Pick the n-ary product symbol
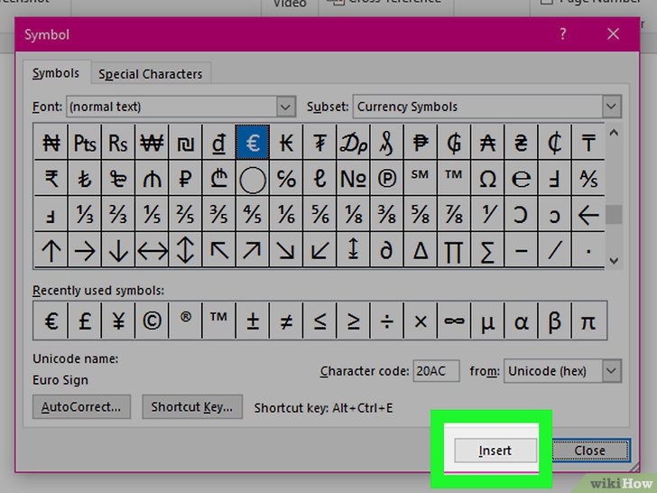 [454, 250]
